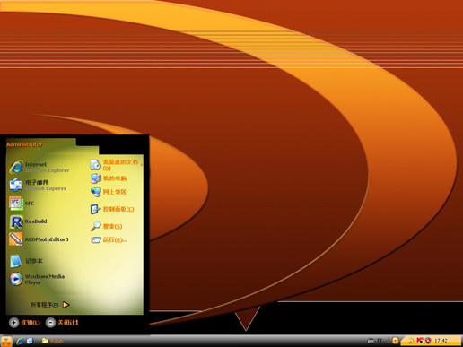This screenshot has height=347, width=463.
Task: Expand My Recent Documents submenu
Action: coord(117,165)
